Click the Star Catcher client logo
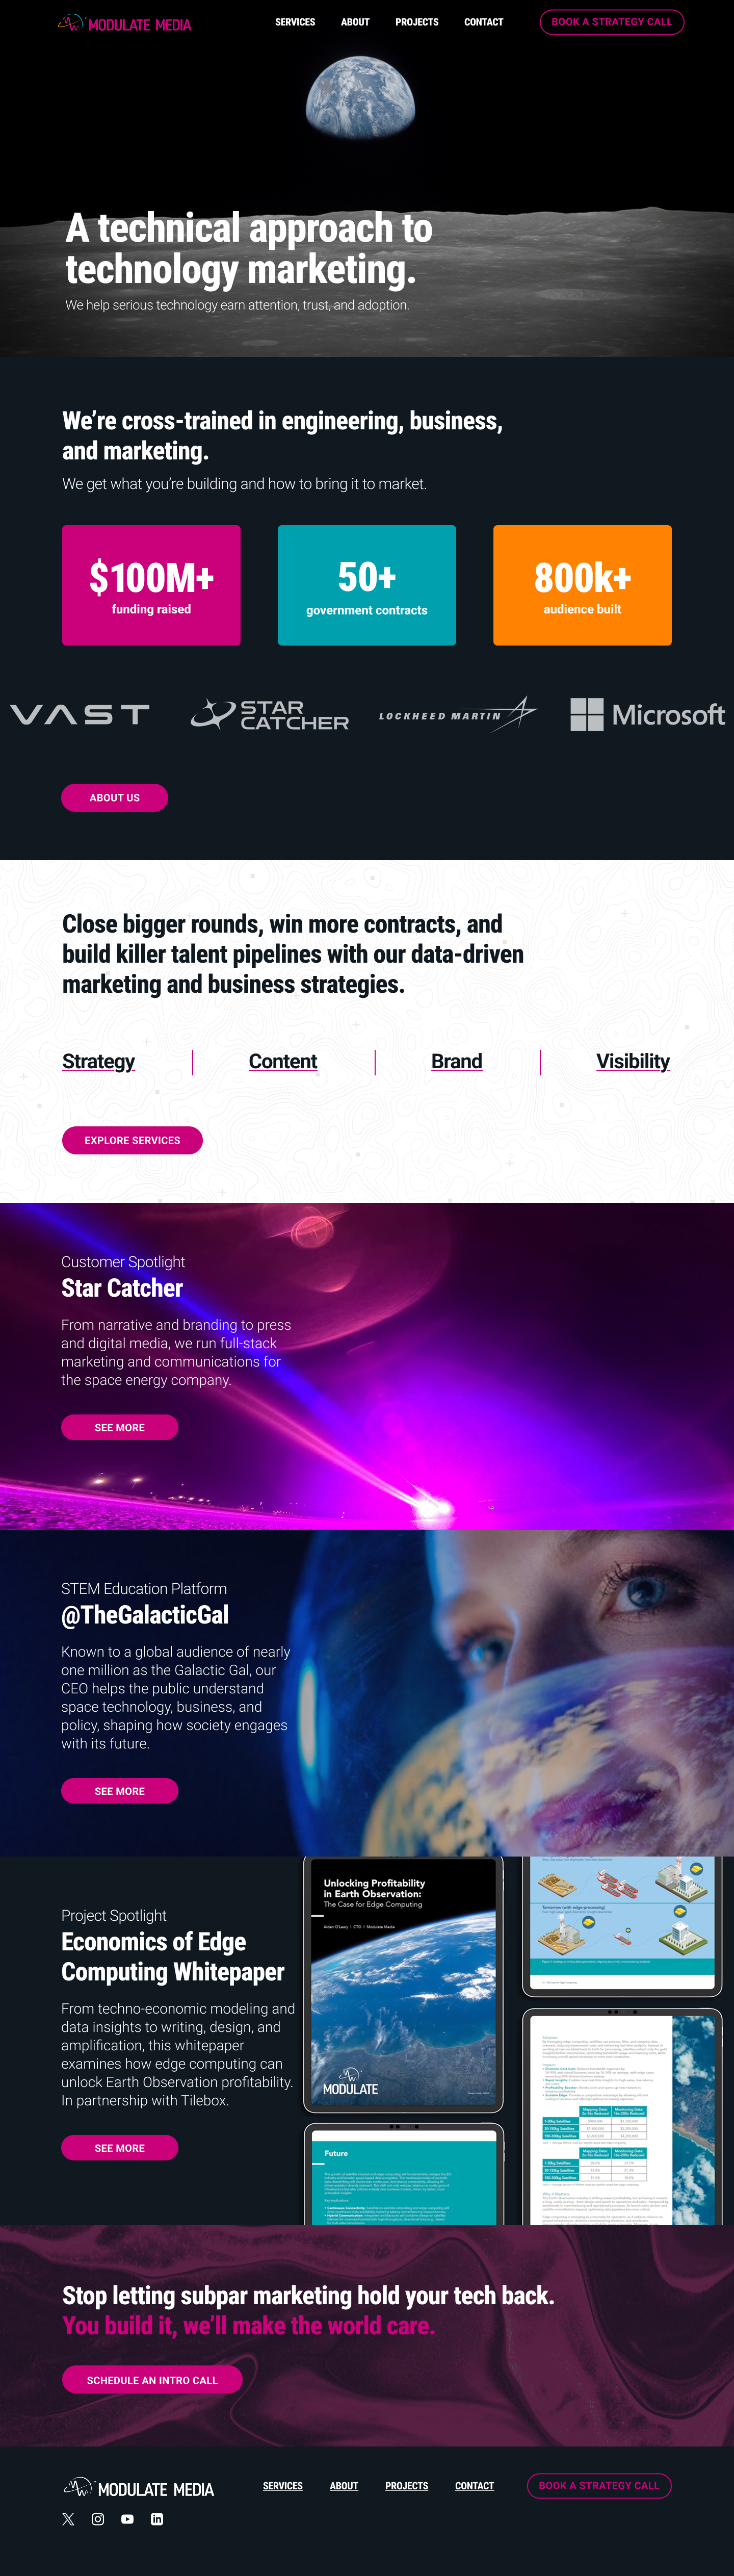 [270, 714]
